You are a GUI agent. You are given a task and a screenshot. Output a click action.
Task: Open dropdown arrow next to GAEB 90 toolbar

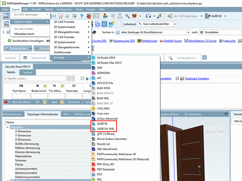pyautogui.click(x=225, y=16)
